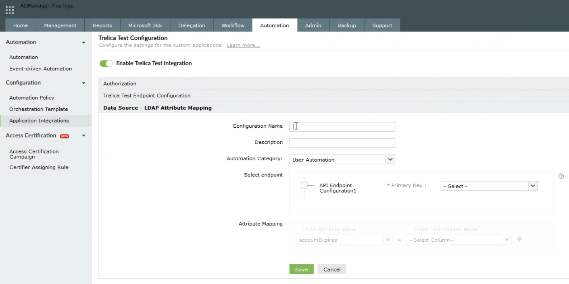This screenshot has height=284, width=569.
Task: Click the Save button
Action: point(301,269)
